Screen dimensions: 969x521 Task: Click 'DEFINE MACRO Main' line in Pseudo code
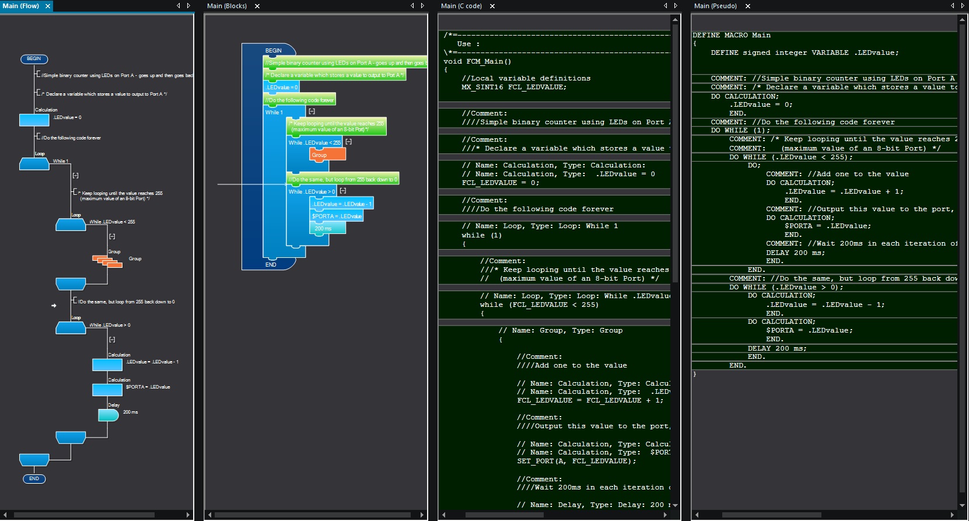point(732,35)
